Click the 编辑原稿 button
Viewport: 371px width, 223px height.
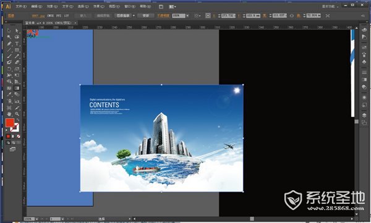(103, 15)
